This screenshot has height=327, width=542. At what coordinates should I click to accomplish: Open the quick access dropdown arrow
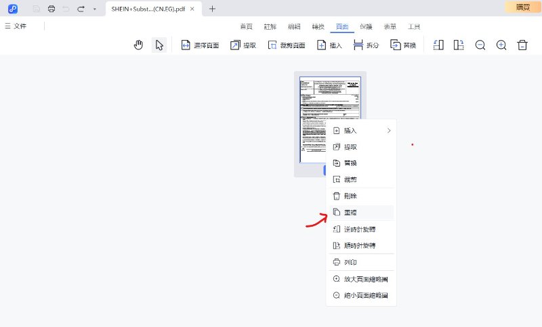coord(95,9)
